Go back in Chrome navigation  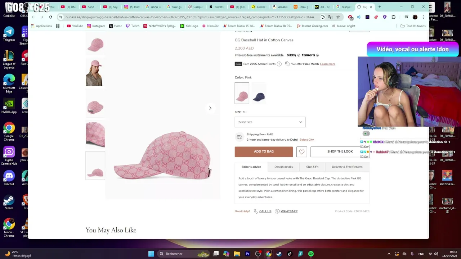click(x=33, y=17)
